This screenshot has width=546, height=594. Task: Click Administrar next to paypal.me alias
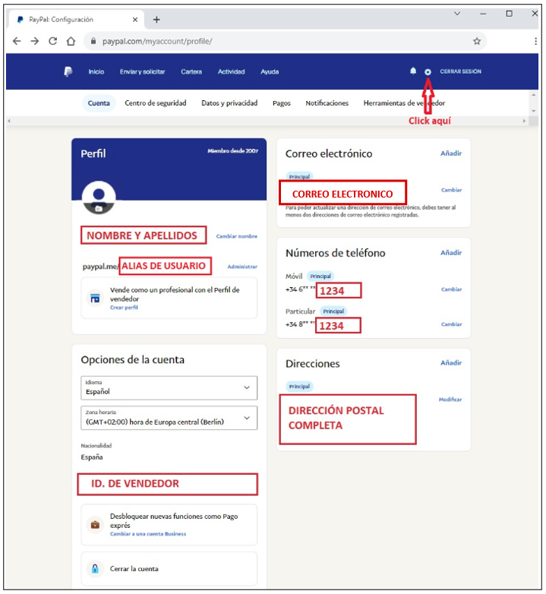[x=242, y=267]
